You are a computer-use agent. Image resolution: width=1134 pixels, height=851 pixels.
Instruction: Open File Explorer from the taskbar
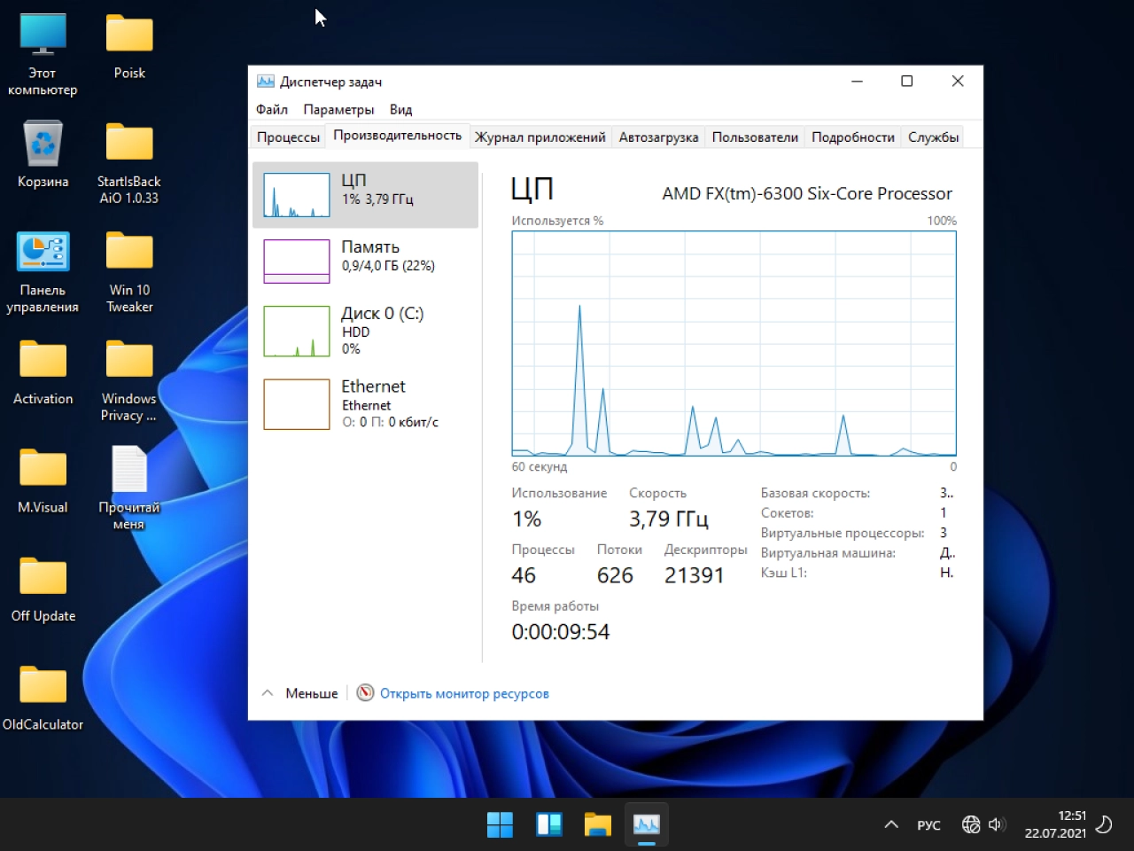click(598, 824)
